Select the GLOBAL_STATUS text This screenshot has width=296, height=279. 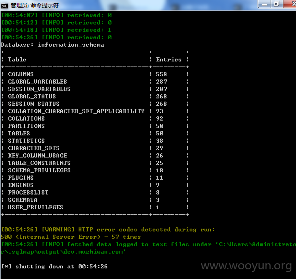coord(32,97)
